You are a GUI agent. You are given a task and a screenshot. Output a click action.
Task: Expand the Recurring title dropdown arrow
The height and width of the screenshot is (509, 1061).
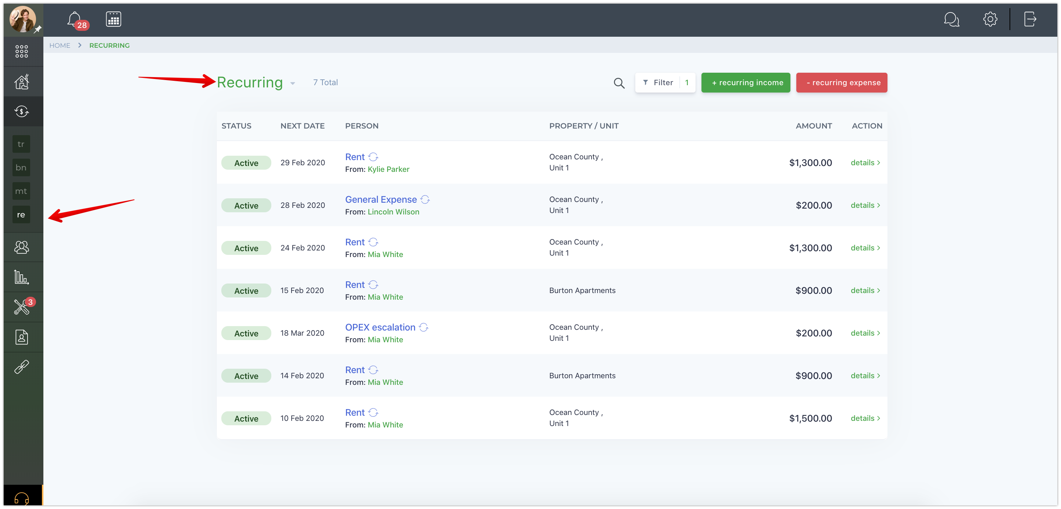pos(292,83)
